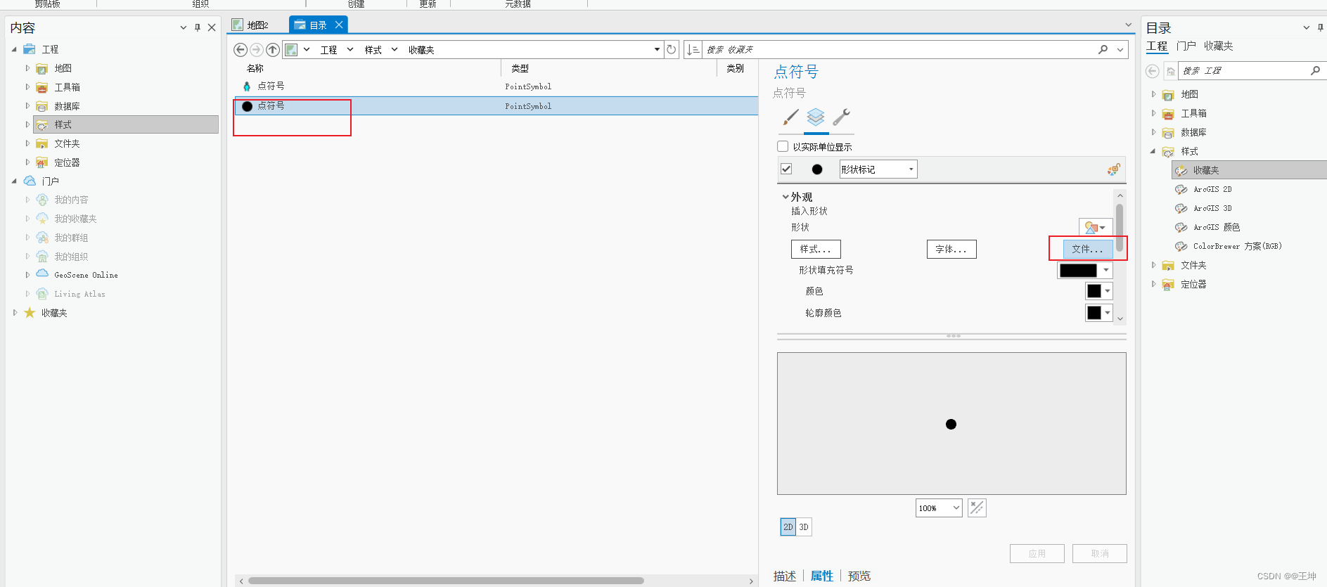Select the symbol brush tab icon
The width and height of the screenshot is (1327, 587).
pos(790,117)
